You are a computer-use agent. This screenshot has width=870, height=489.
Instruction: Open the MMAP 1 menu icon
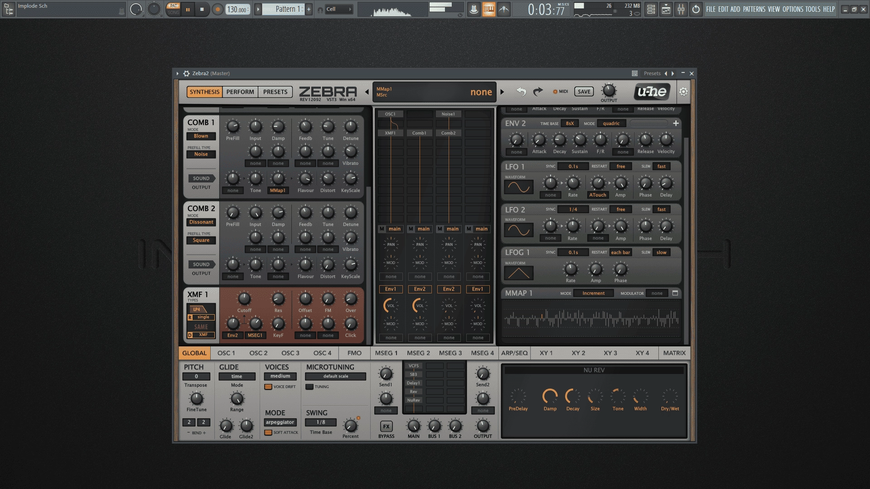click(675, 293)
